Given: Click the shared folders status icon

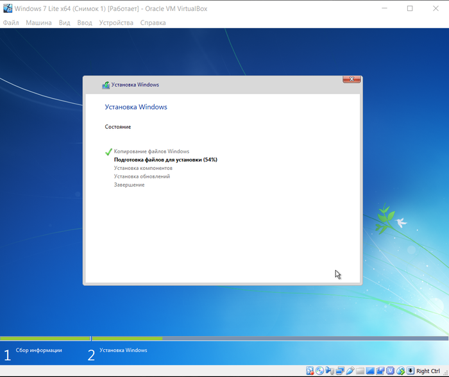Looking at the screenshot, I should pyautogui.click(x=360, y=371).
